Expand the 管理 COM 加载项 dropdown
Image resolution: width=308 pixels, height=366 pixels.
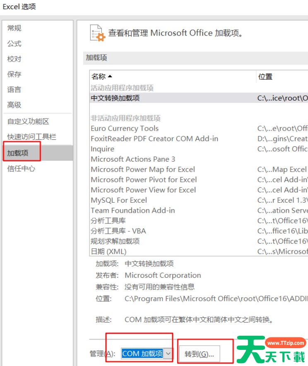click(168, 354)
